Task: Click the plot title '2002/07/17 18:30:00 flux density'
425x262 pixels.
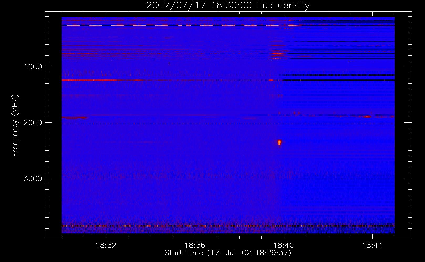Action: coord(228,5)
